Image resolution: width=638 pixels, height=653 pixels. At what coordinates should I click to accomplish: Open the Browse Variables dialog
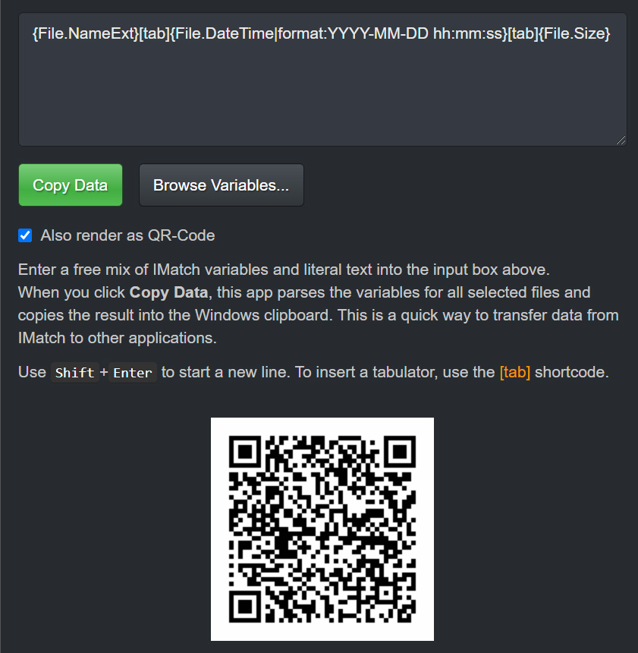coord(221,185)
